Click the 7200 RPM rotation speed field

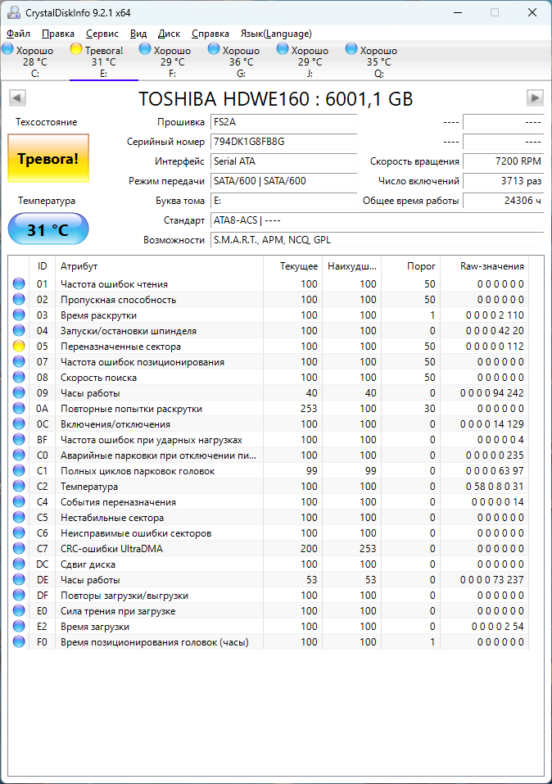[x=504, y=161]
